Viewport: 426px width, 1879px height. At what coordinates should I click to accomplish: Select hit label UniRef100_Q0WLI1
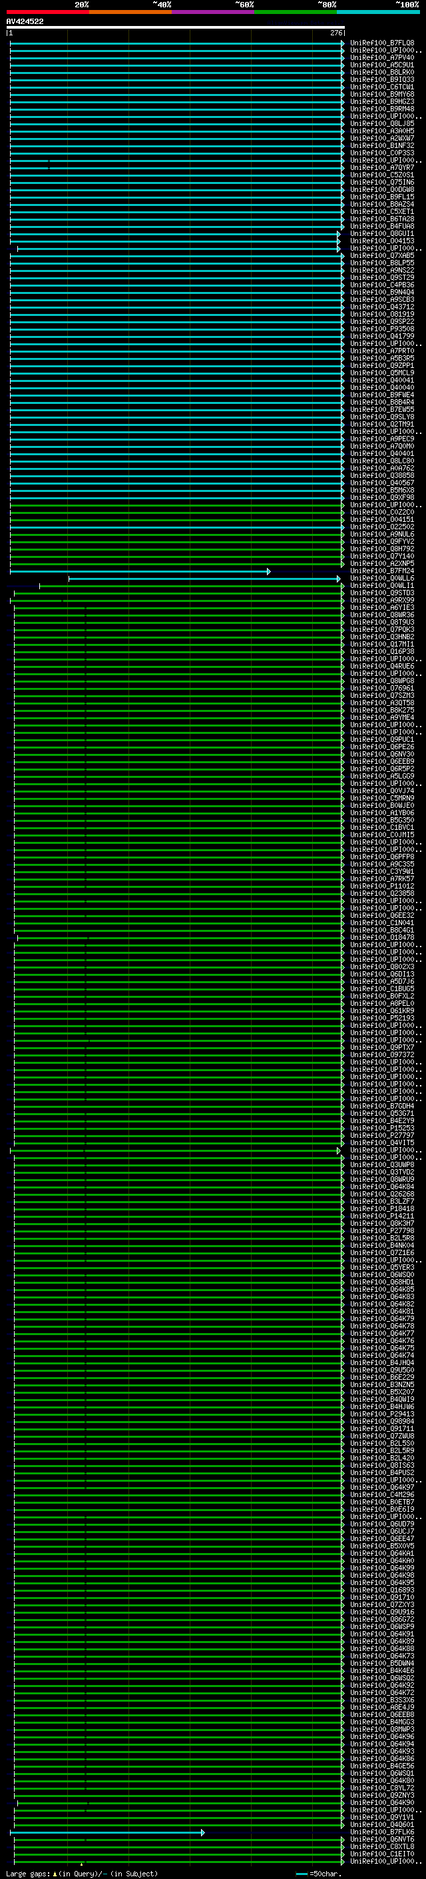point(382,586)
